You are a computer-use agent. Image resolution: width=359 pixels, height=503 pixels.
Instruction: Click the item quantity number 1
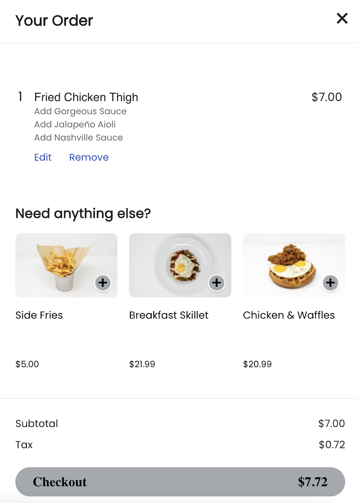pos(20,97)
